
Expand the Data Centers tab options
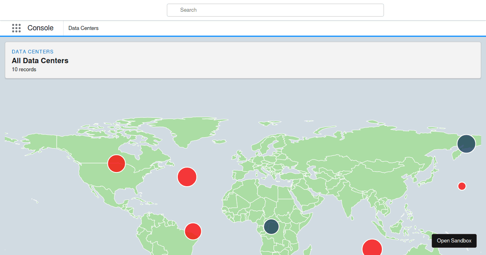(x=83, y=28)
